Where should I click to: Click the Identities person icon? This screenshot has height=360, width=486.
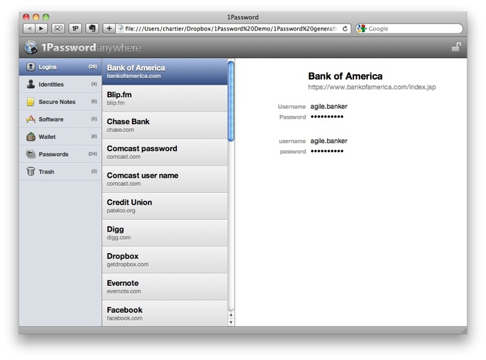(x=31, y=84)
